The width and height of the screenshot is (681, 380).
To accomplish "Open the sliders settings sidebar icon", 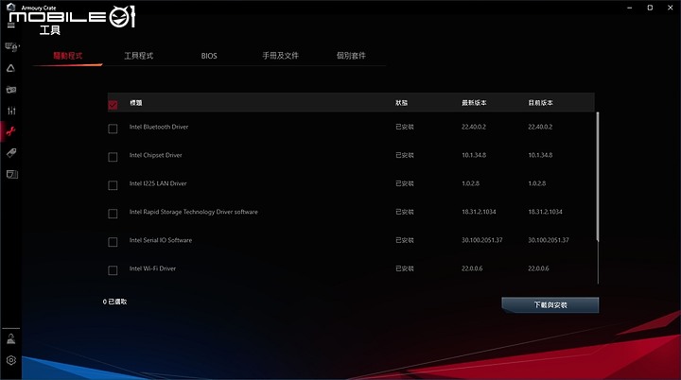I will [11, 111].
